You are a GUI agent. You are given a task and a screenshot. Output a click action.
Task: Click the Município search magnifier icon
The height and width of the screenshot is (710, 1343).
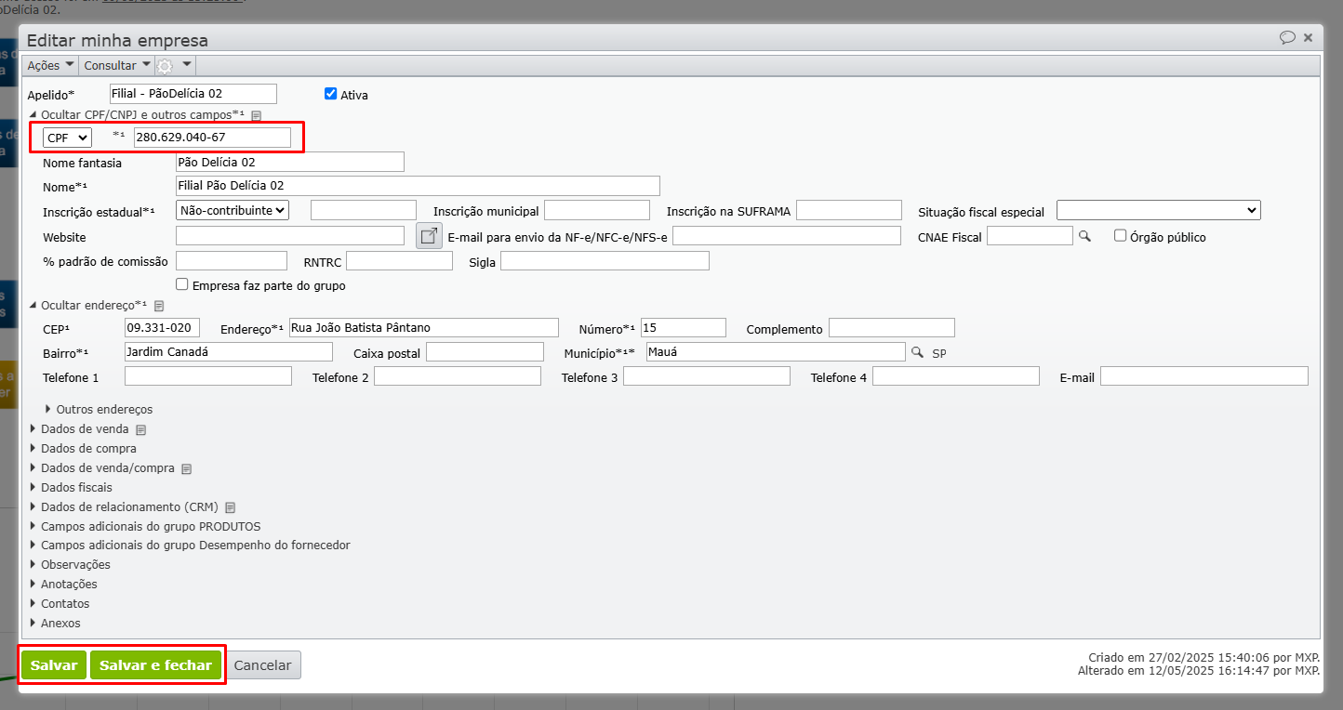pos(917,352)
